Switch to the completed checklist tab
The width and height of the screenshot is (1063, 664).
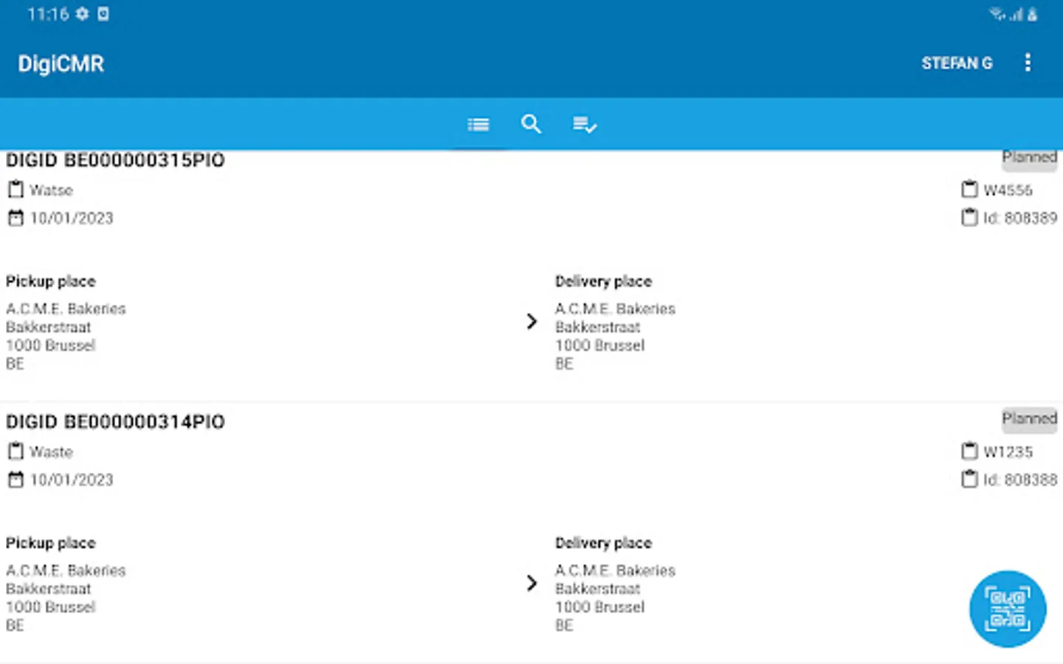point(584,125)
